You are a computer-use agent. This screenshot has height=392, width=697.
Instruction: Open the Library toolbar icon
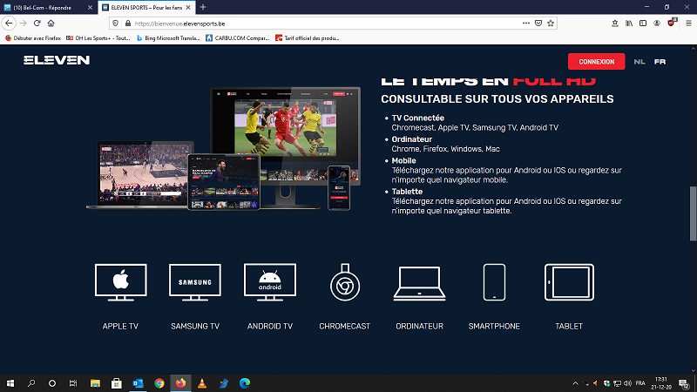(629, 24)
